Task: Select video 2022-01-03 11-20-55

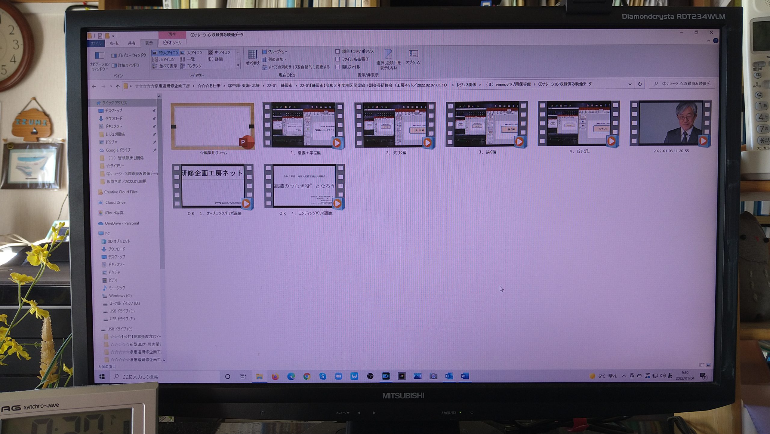Action: [671, 127]
